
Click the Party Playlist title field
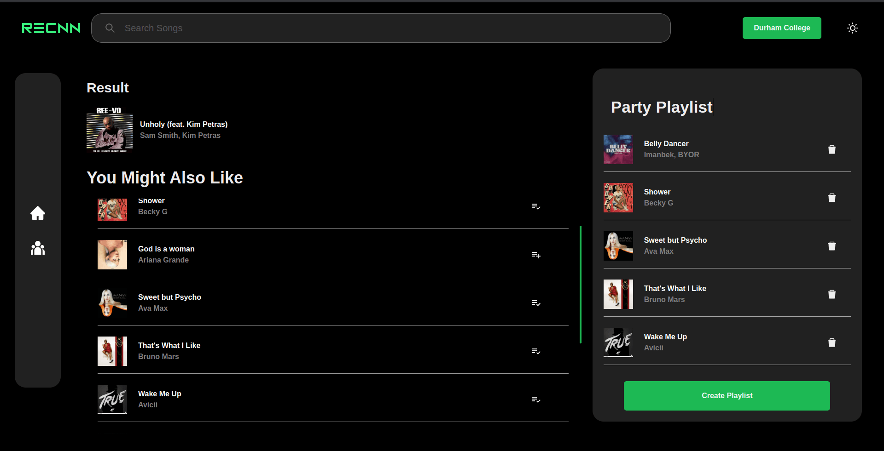point(662,107)
